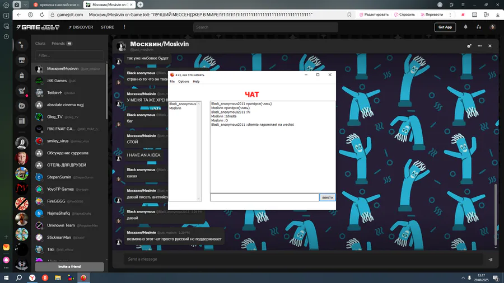Open browser downloads icon
This screenshot has height=283, width=504.
click(x=498, y=15)
